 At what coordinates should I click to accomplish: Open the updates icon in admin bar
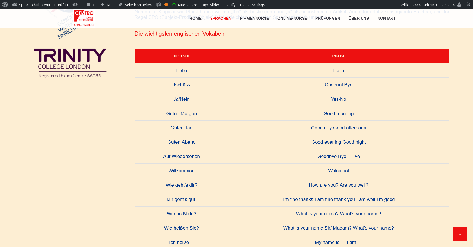pyautogui.click(x=75, y=4)
